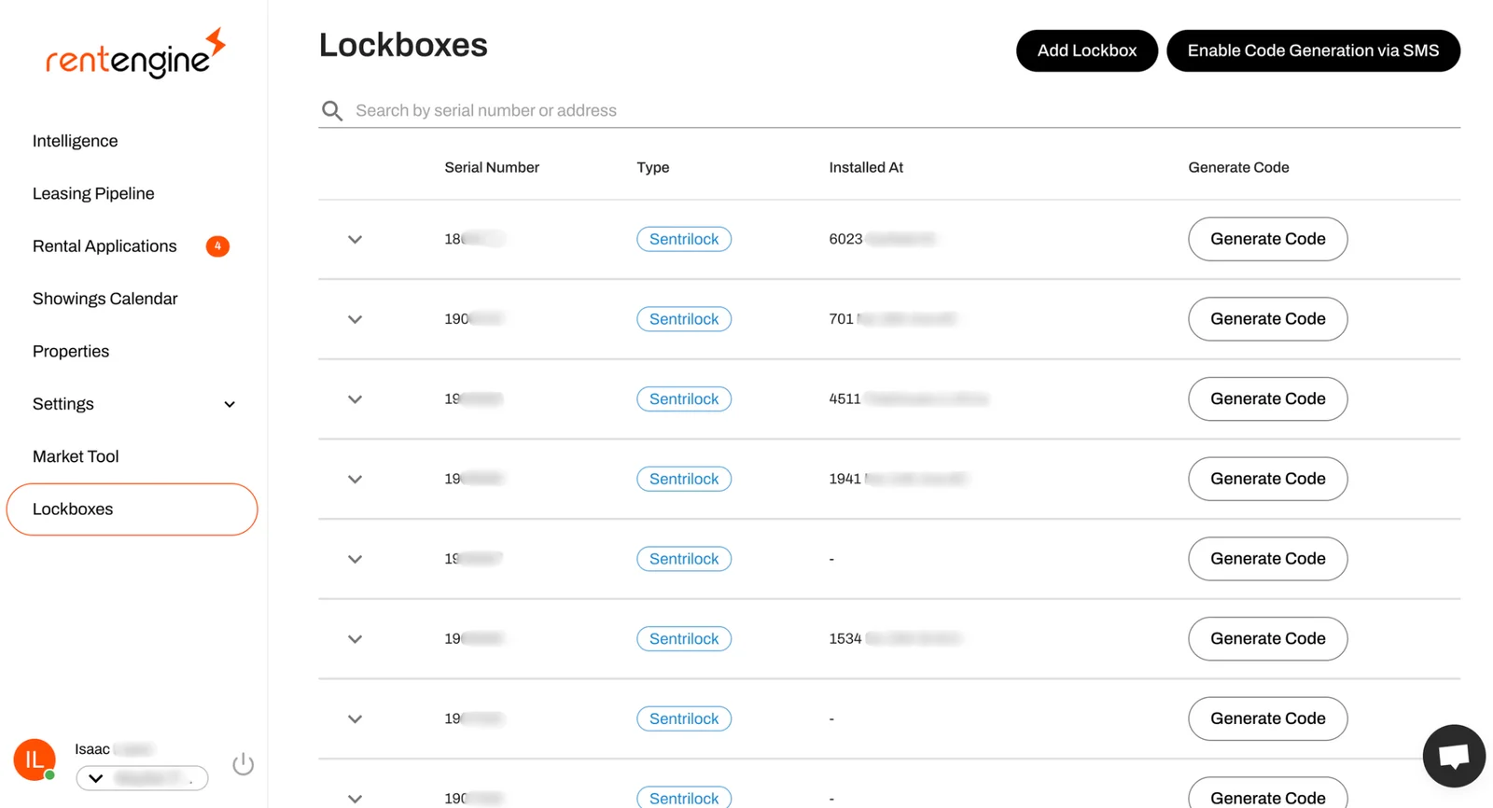Click the Rental Applications notification badge
The width and height of the screenshot is (1493, 808).
click(x=217, y=246)
